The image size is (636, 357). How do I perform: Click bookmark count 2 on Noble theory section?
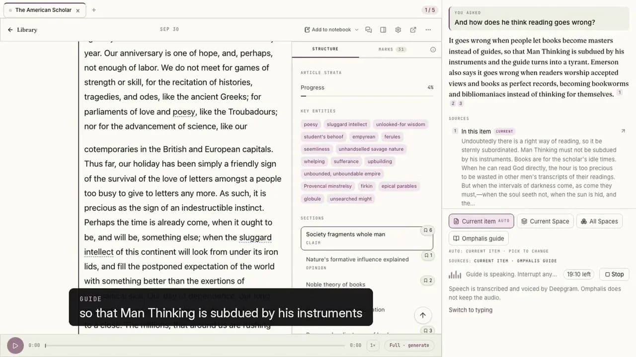click(427, 281)
